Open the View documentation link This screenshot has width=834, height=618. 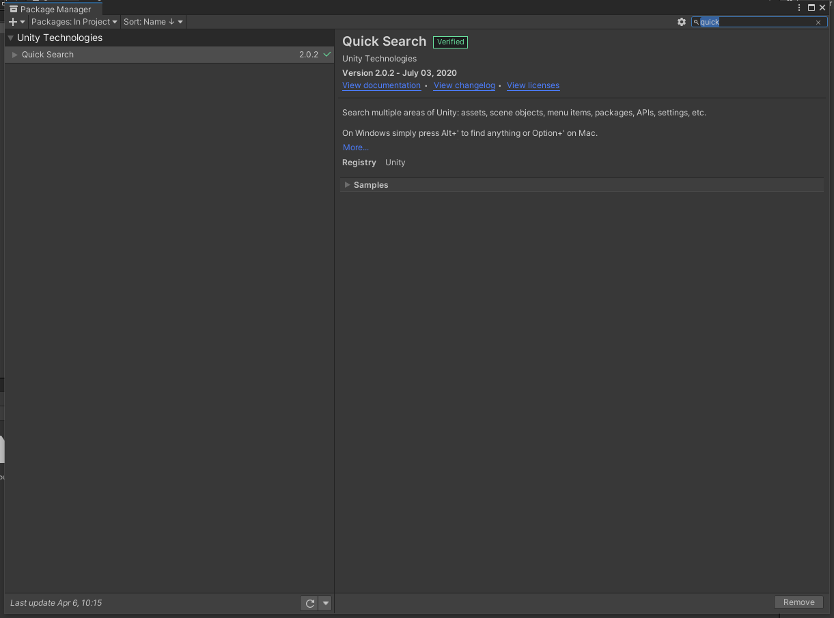coord(381,85)
